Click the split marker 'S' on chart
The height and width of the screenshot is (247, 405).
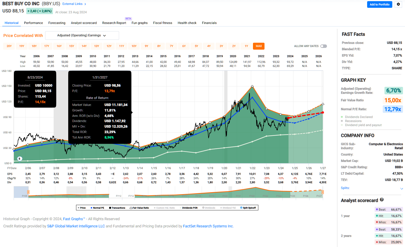click(x=20, y=159)
